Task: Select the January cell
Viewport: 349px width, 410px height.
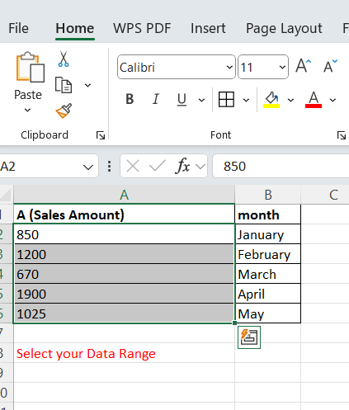Action: (x=268, y=234)
